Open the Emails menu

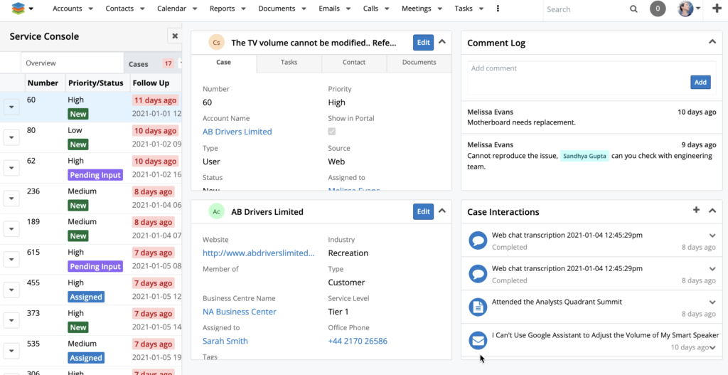click(x=329, y=9)
